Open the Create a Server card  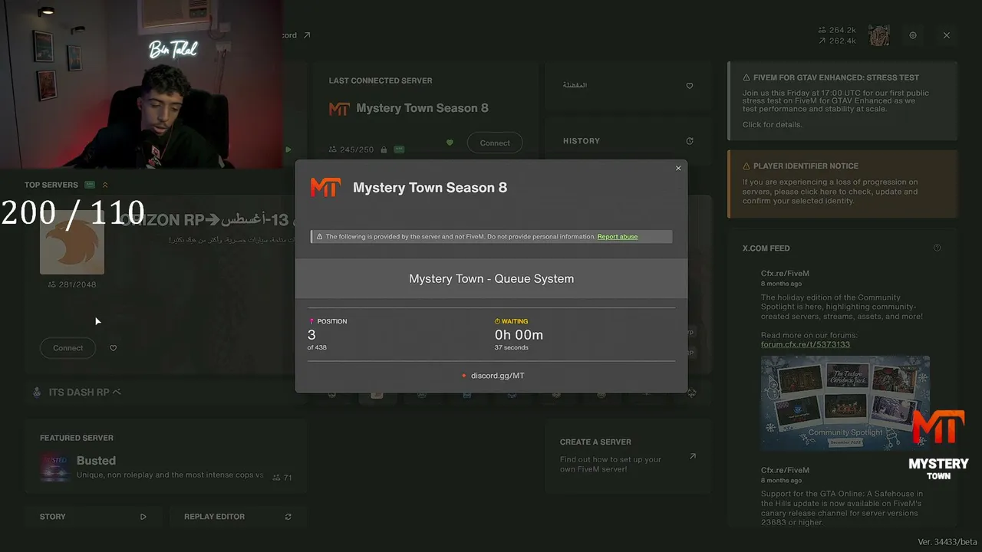point(628,455)
